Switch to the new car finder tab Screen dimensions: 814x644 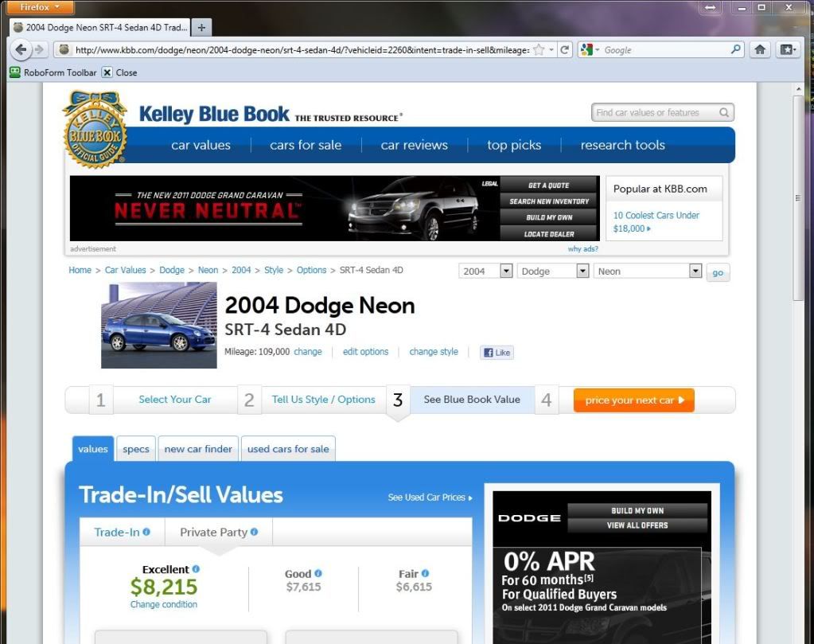pos(198,449)
